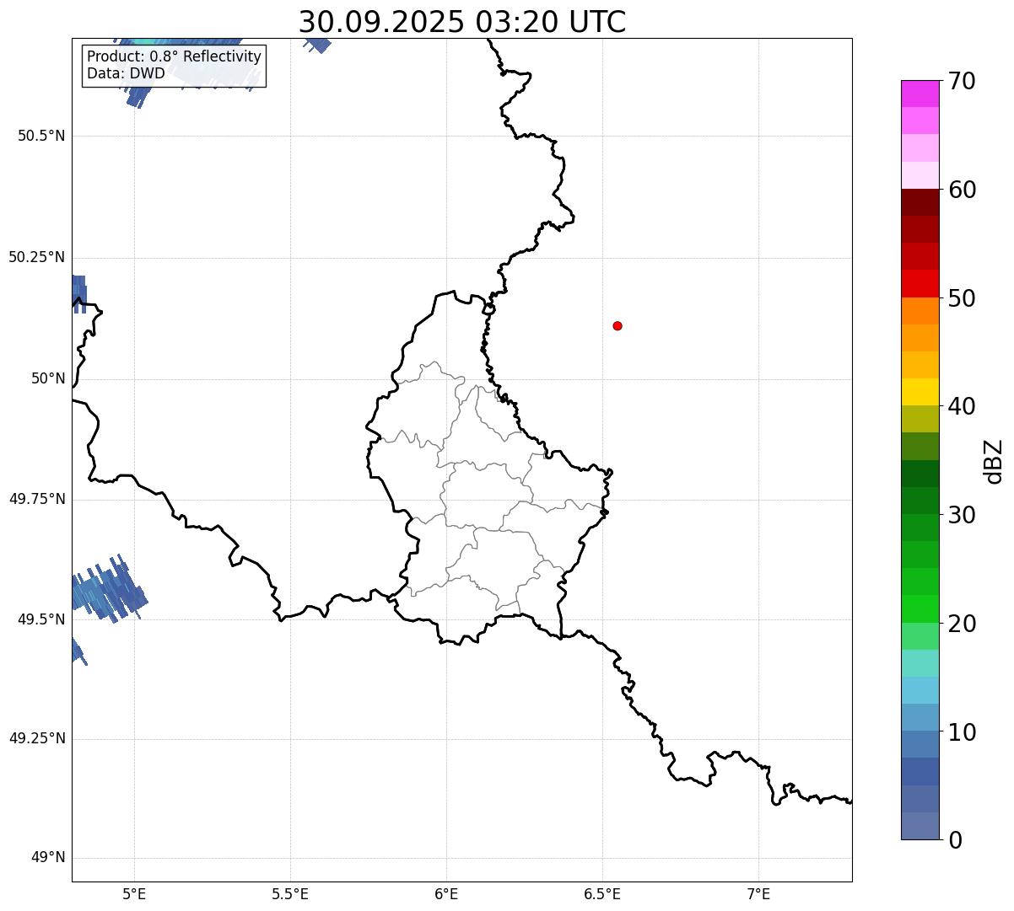Click the 49.5°N latitude label

[41, 619]
